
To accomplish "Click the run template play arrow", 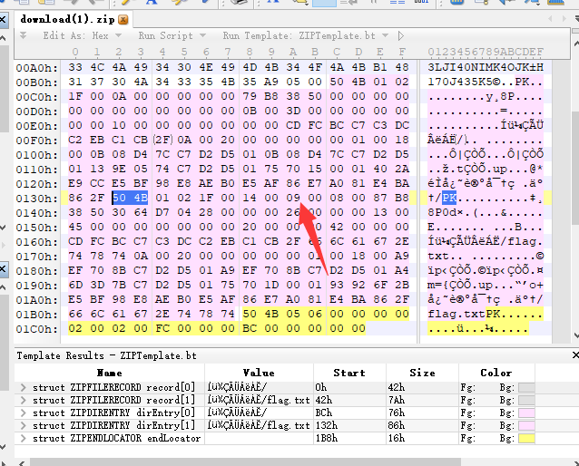I will pos(401,35).
